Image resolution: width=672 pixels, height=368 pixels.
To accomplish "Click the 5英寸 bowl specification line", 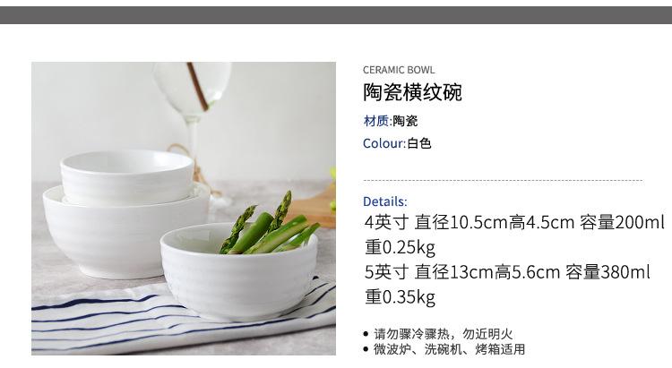I will click(x=507, y=272).
